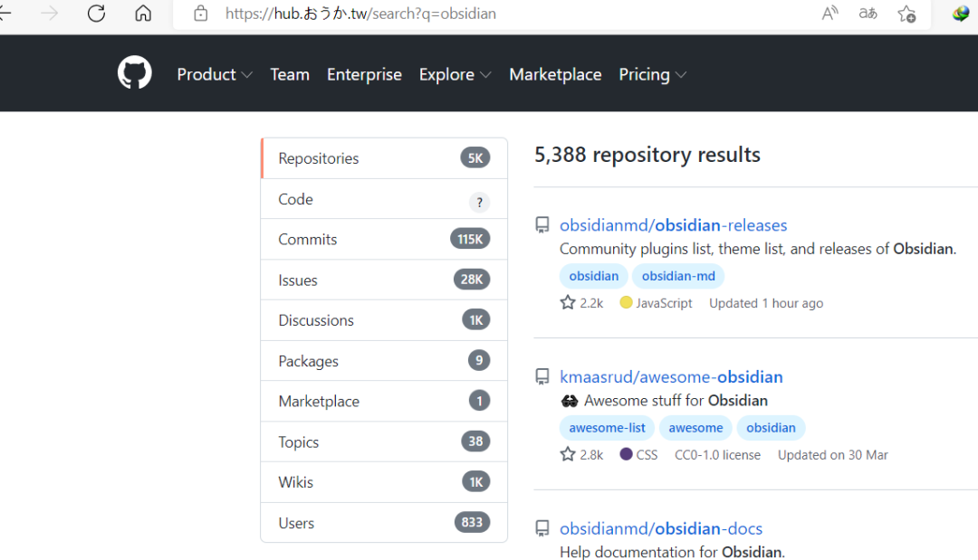The image size is (978, 560).
Task: Expand the Product menu
Action: click(215, 75)
